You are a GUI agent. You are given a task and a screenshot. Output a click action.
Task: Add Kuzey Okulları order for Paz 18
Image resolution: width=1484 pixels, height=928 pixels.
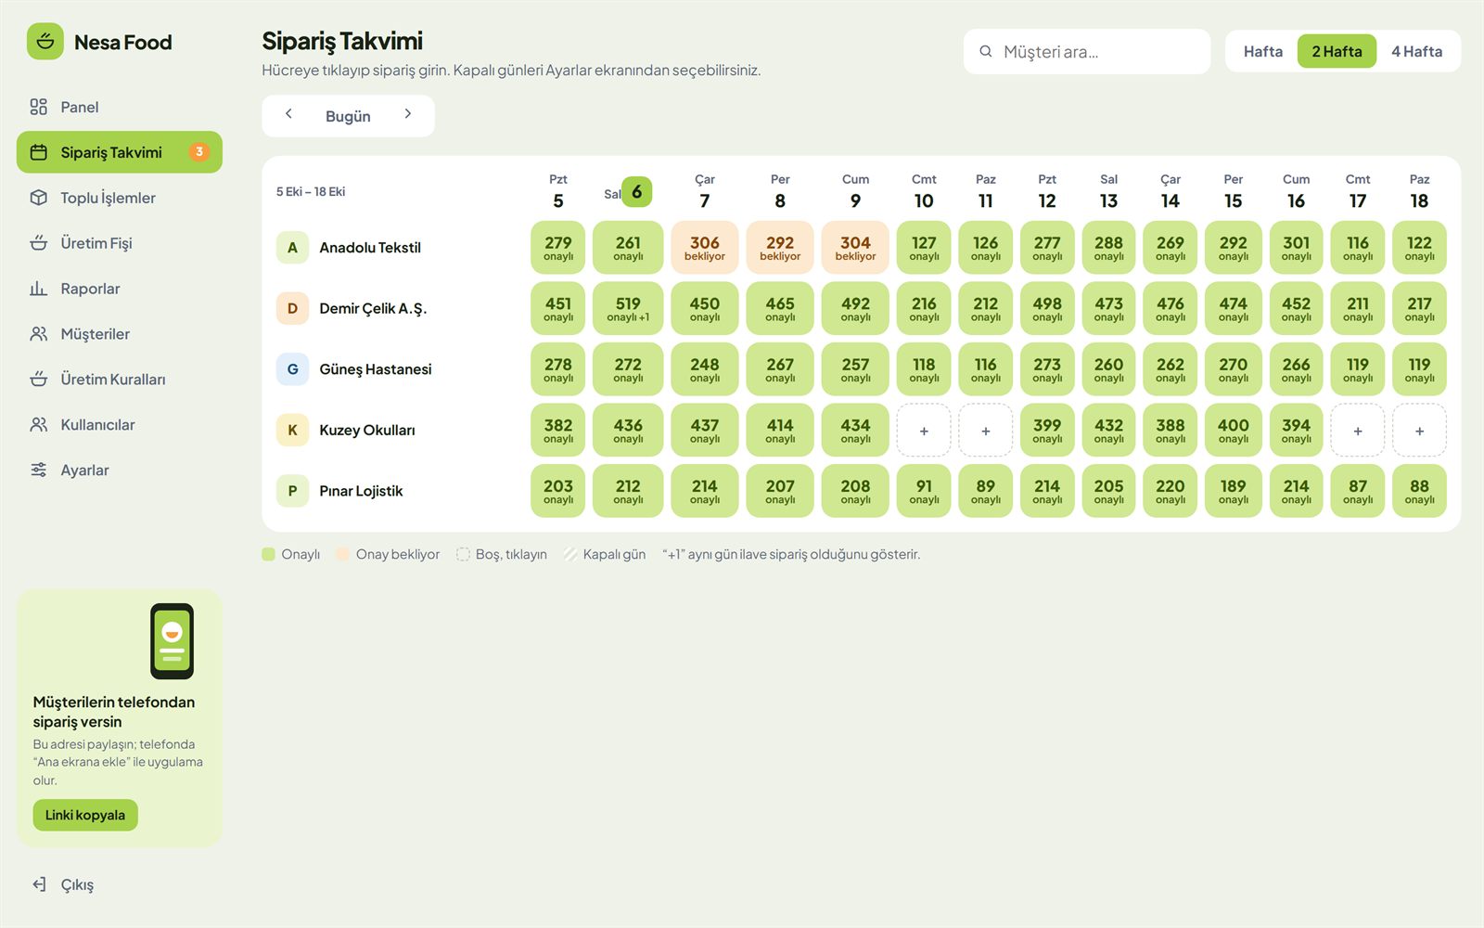click(x=1419, y=431)
